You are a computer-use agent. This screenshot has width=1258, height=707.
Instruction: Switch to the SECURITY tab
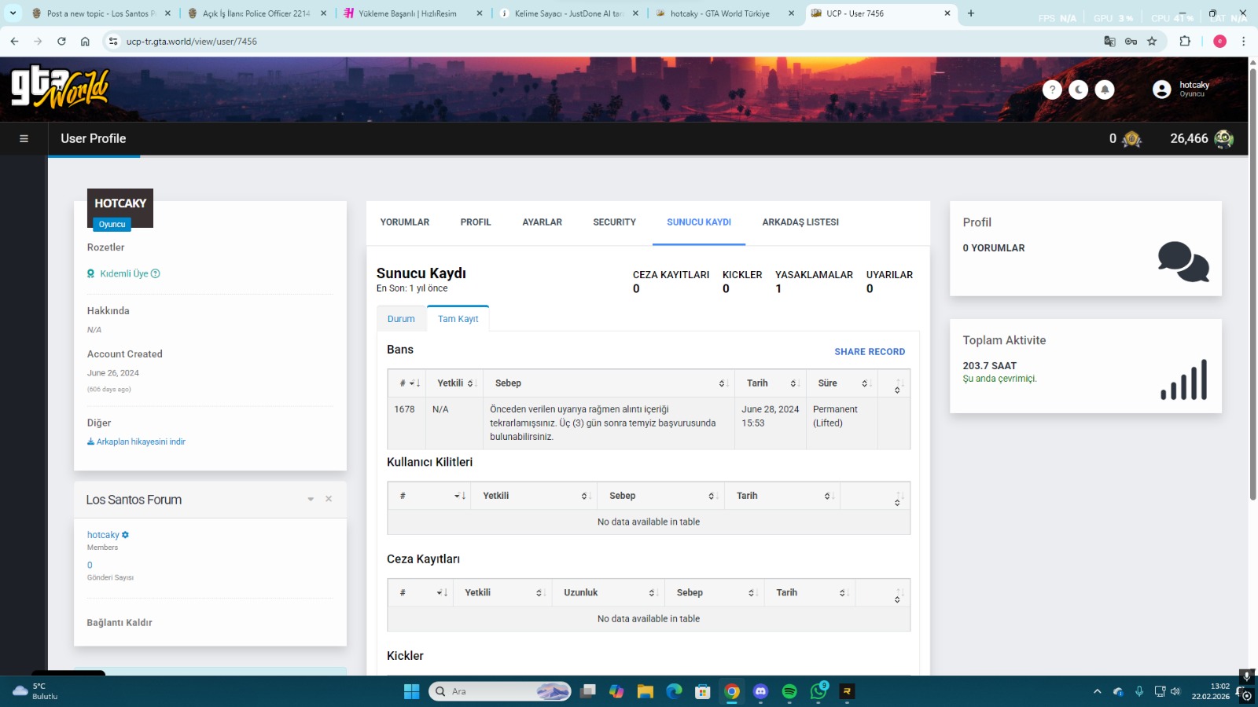(x=614, y=222)
